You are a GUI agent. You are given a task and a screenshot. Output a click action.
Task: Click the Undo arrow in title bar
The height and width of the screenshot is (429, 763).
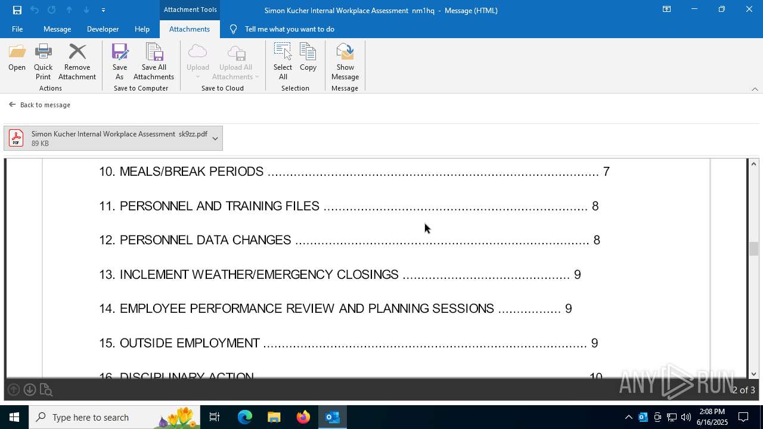(35, 10)
